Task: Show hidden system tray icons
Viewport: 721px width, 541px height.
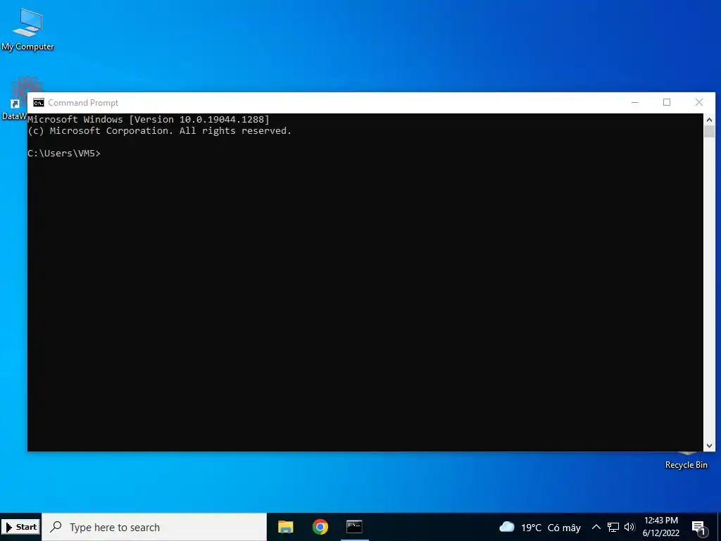Action: (x=596, y=527)
